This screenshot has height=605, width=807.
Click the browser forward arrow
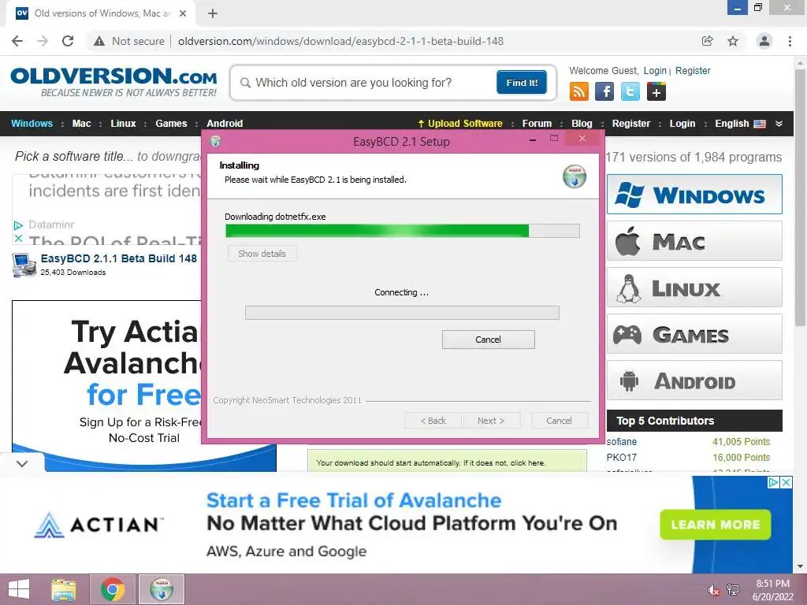point(43,41)
